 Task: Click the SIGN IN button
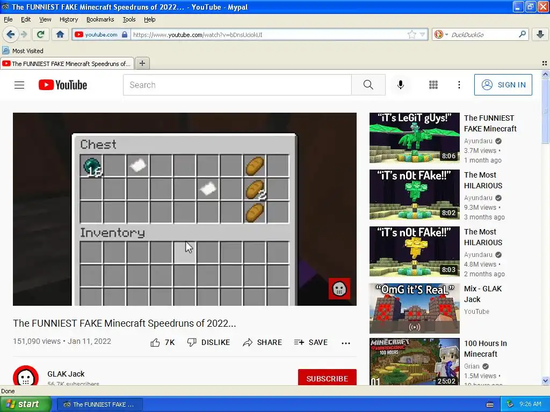click(503, 85)
